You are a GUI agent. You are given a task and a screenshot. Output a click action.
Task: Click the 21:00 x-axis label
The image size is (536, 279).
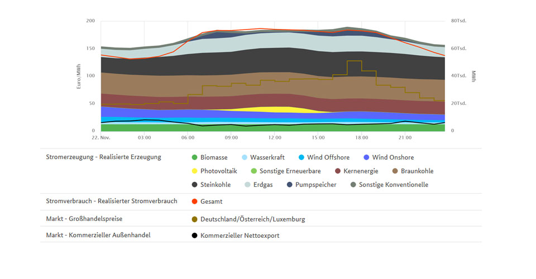pyautogui.click(x=405, y=138)
